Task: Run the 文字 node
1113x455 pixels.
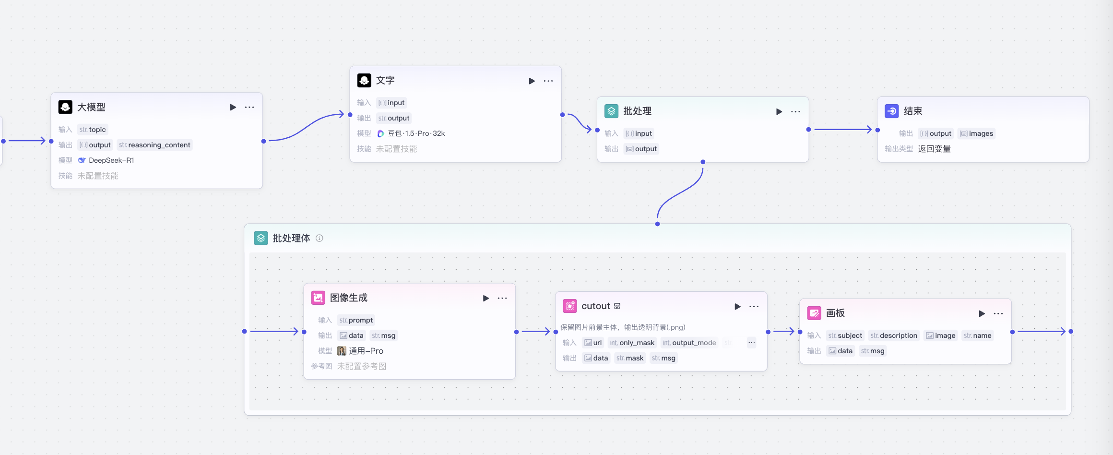Action: [532, 81]
